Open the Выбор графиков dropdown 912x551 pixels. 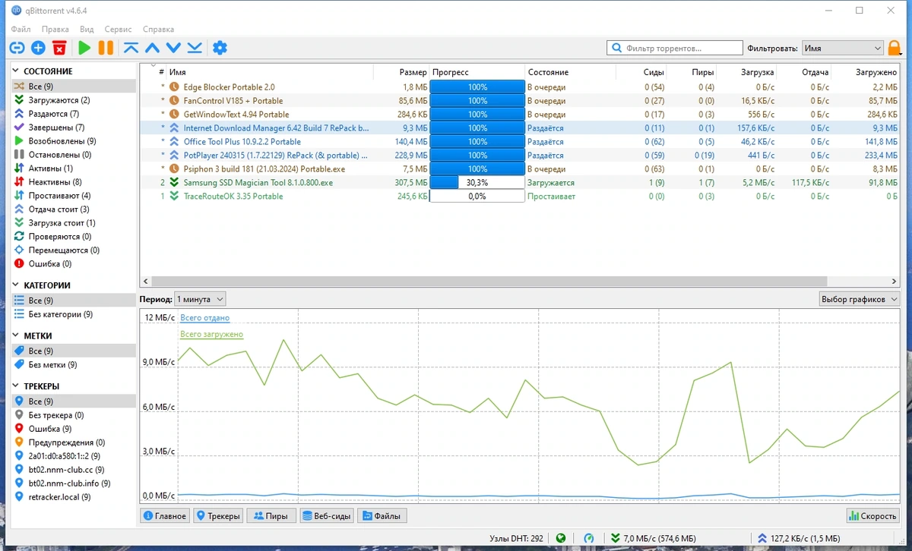(859, 299)
